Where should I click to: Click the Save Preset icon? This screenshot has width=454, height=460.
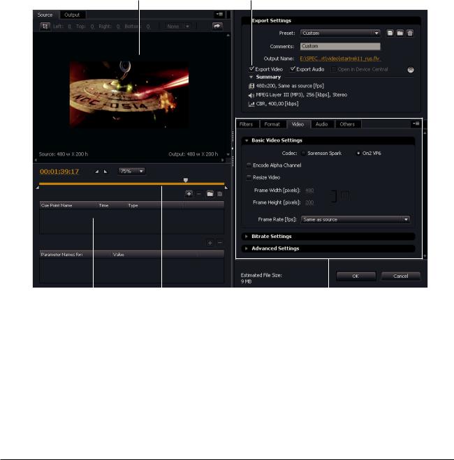(390, 33)
